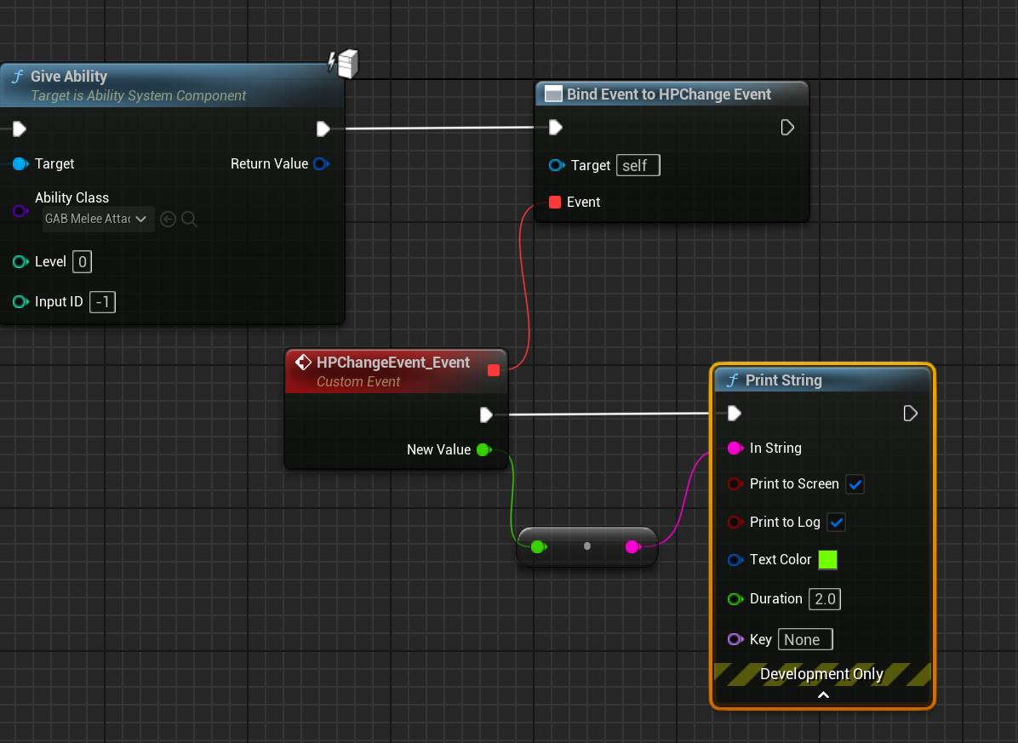This screenshot has height=743, width=1018.
Task: Open the GAB Melee Attack class dropdown
Action: 97,219
